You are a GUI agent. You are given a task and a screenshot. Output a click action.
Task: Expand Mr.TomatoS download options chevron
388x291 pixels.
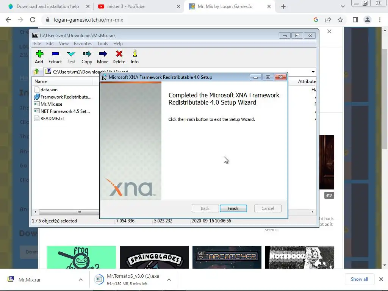[x=169, y=280]
